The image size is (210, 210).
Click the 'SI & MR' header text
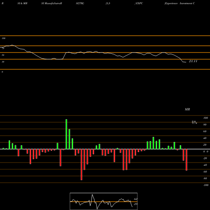coord(22,3)
